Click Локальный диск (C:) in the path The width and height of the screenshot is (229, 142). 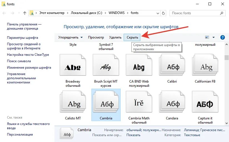pyautogui.click(x=86, y=13)
